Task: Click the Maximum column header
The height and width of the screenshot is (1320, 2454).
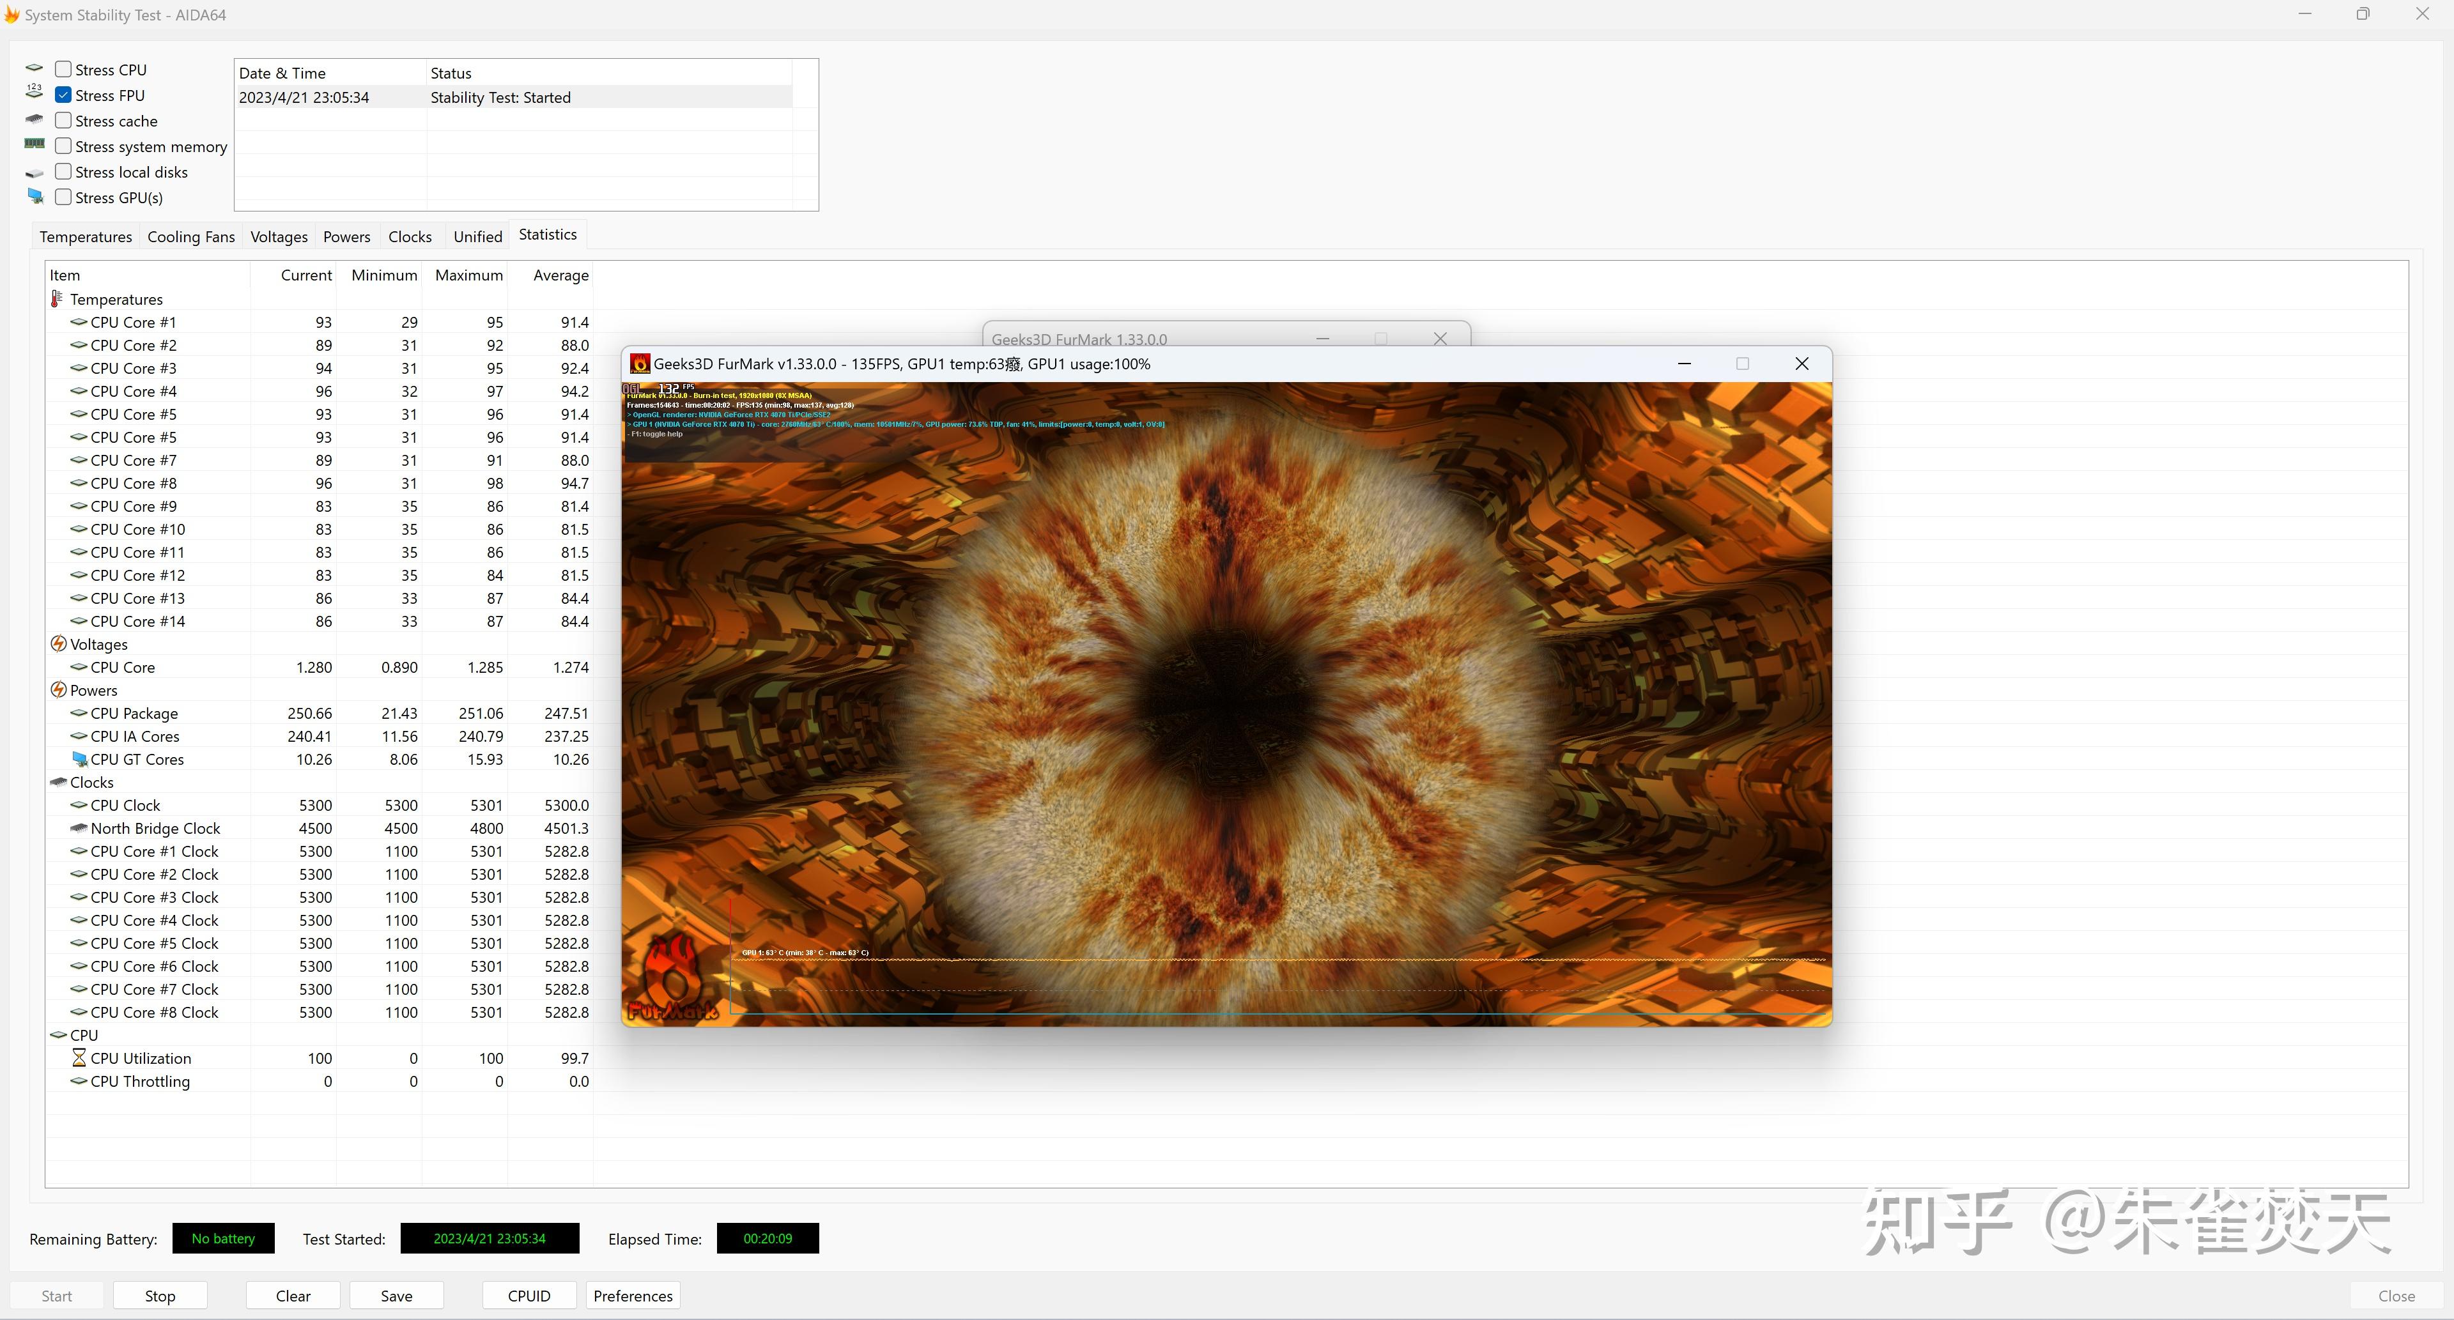Action: click(465, 275)
